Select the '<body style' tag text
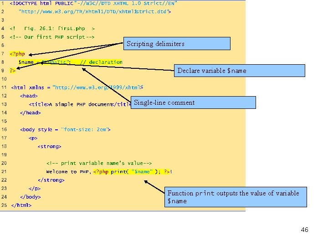 pyautogui.click(x=36, y=129)
